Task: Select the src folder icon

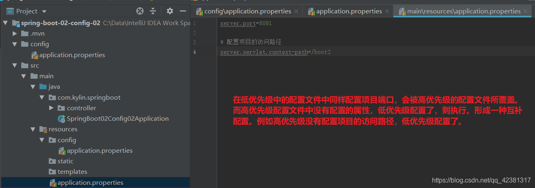Action: point(24,65)
